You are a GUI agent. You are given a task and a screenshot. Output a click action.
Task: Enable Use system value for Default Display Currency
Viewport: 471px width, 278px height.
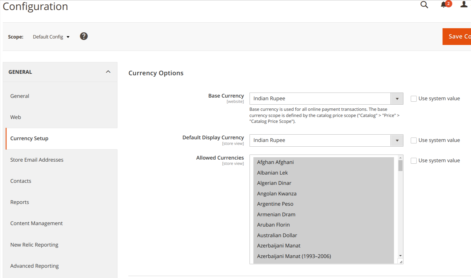414,140
